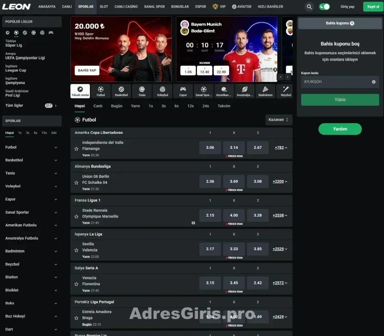Viewport: 384px width, 336px height.
Task: Open the Kazanan market dropdown
Action: tap(279, 120)
